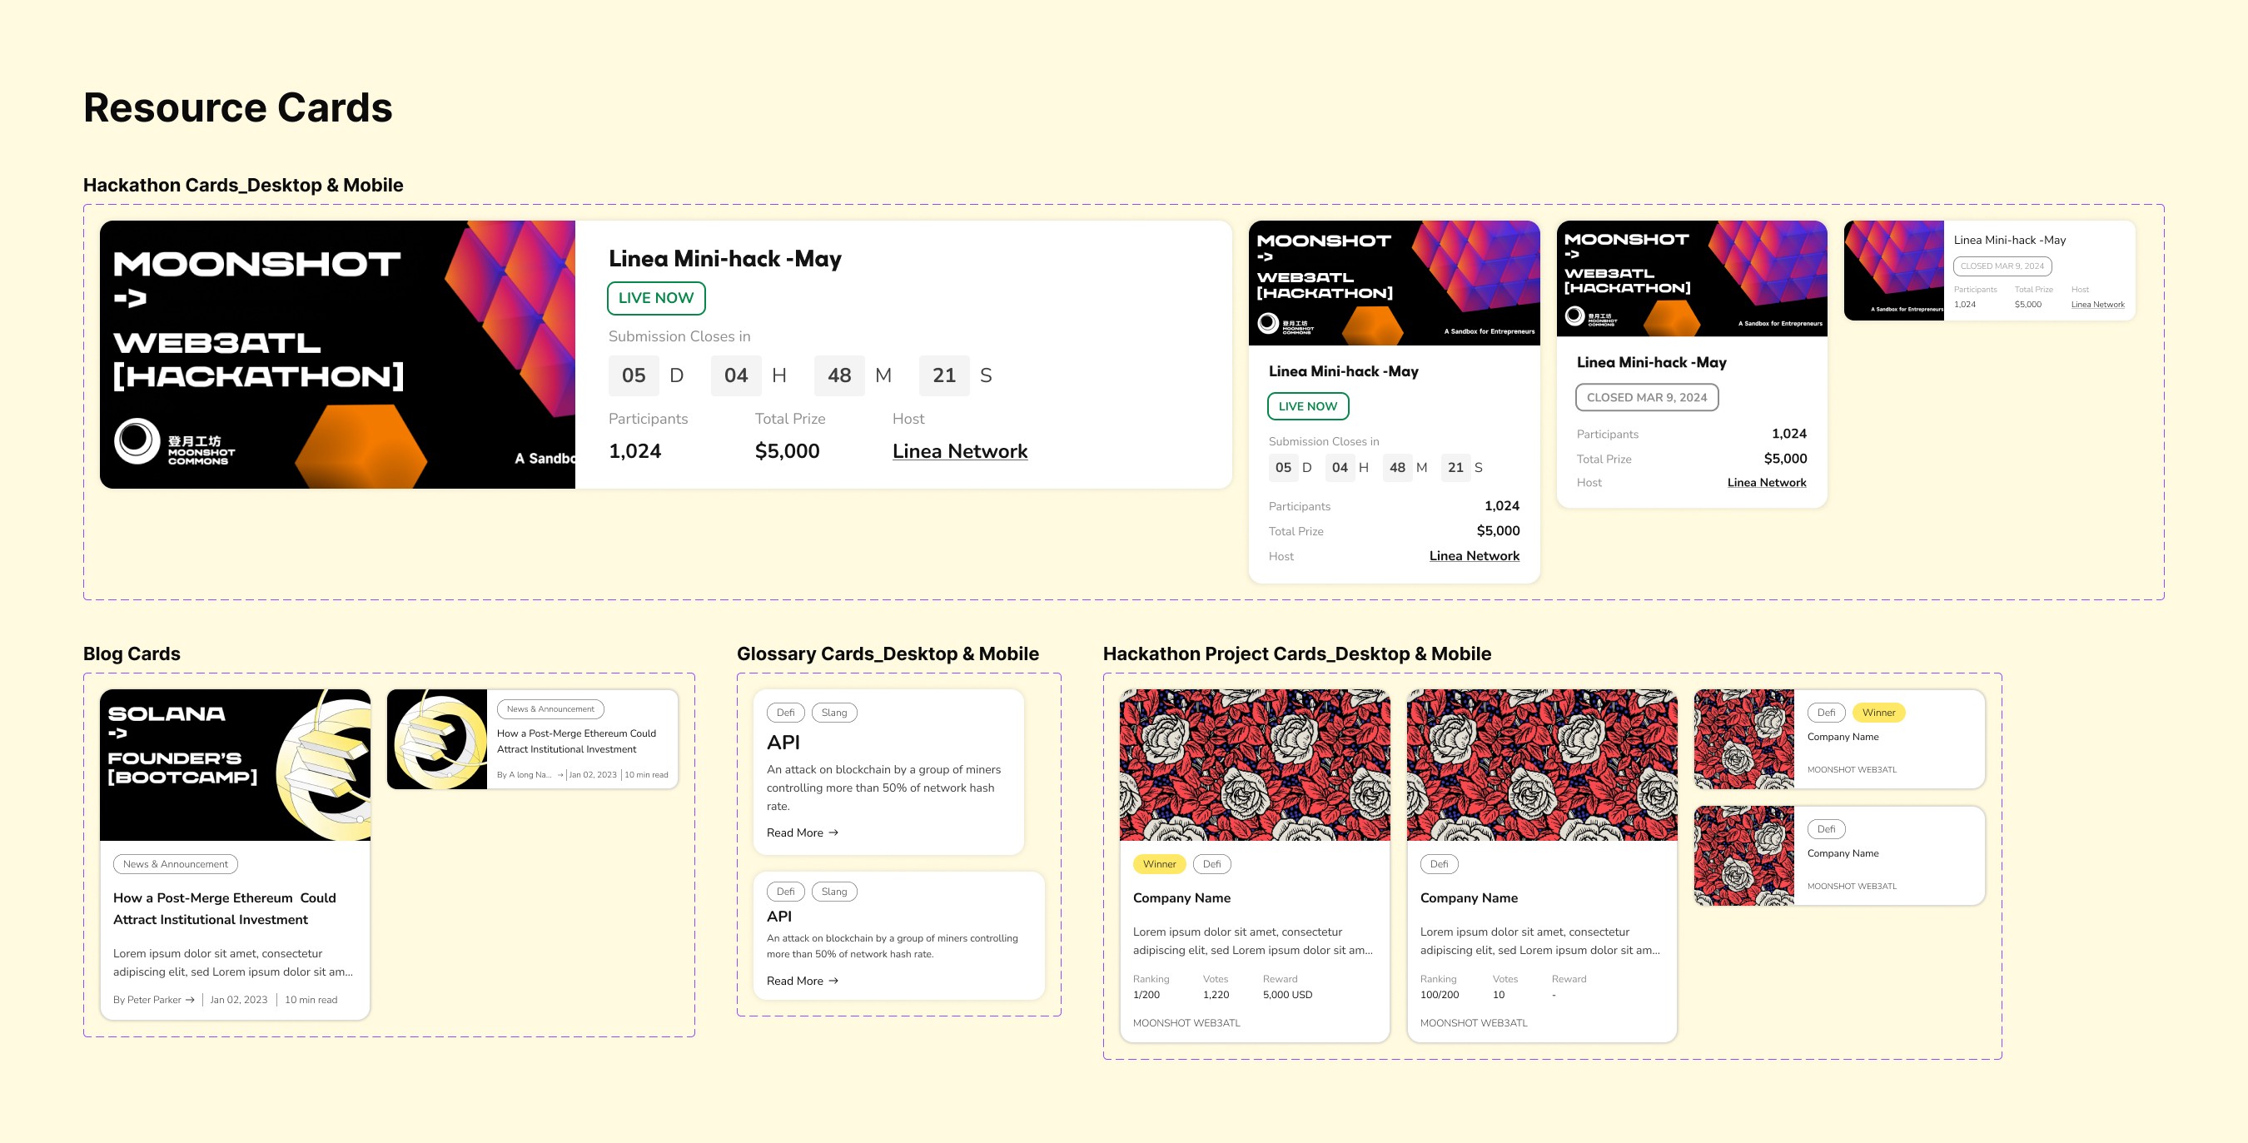Open Company Name title on second project card
The image size is (2248, 1143).
pos(1469,897)
